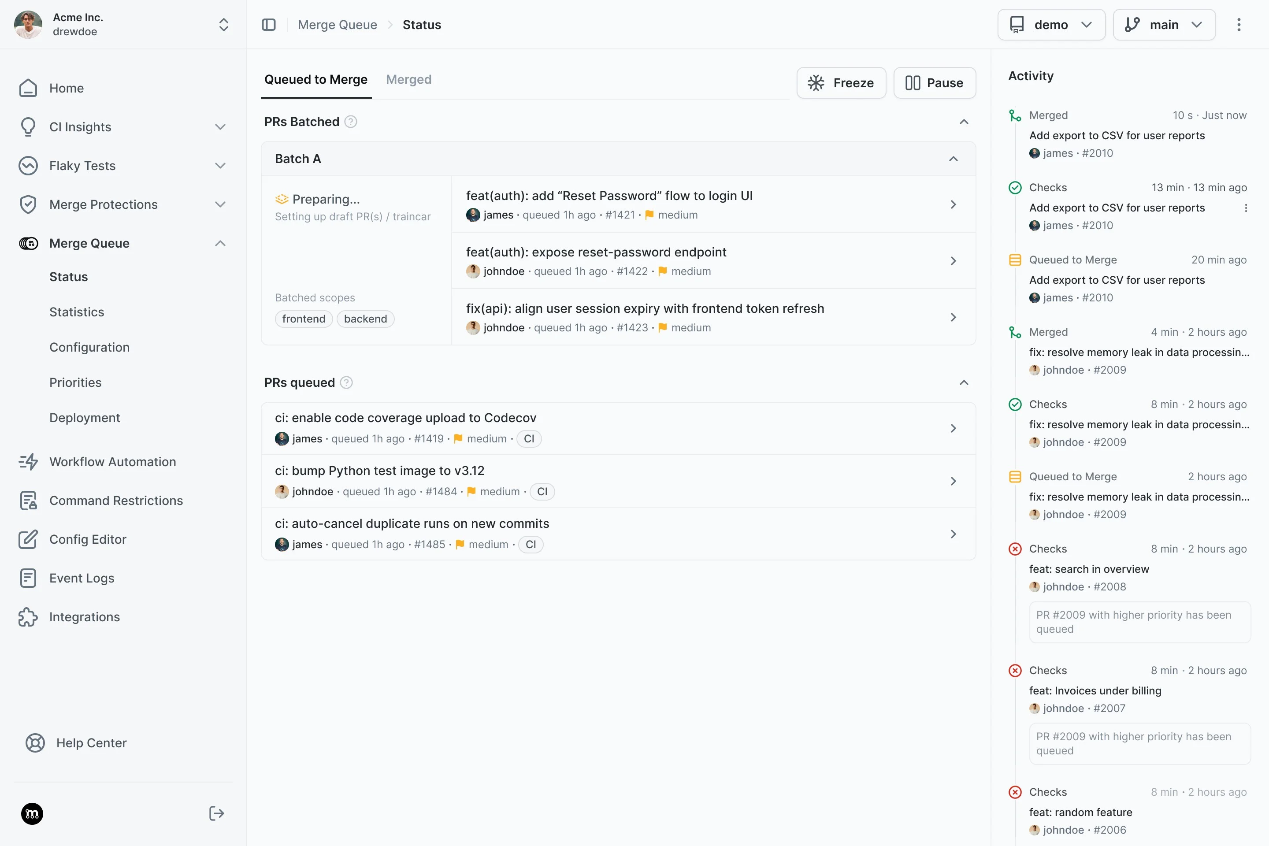1269x846 pixels.
Task: Open CI Insights from the sidebar
Action: [x=80, y=127]
